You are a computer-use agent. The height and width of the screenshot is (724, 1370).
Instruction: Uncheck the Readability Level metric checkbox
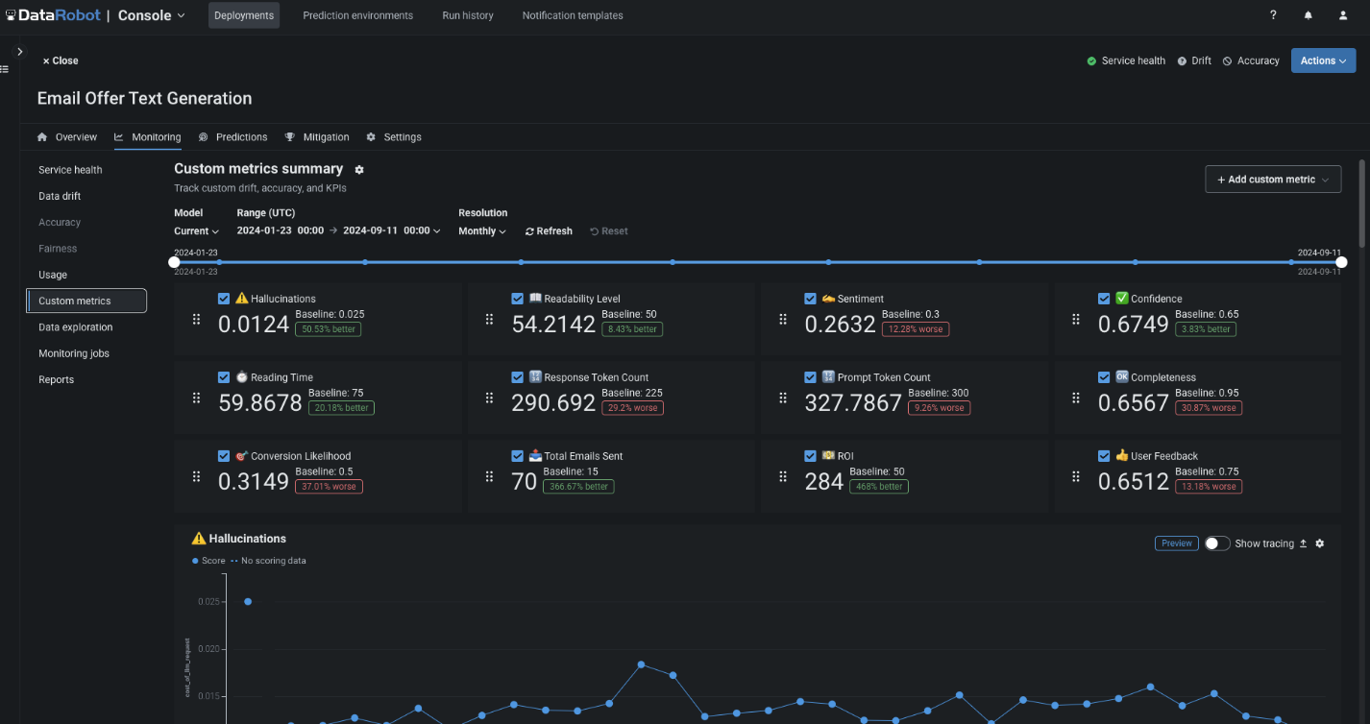pos(517,298)
